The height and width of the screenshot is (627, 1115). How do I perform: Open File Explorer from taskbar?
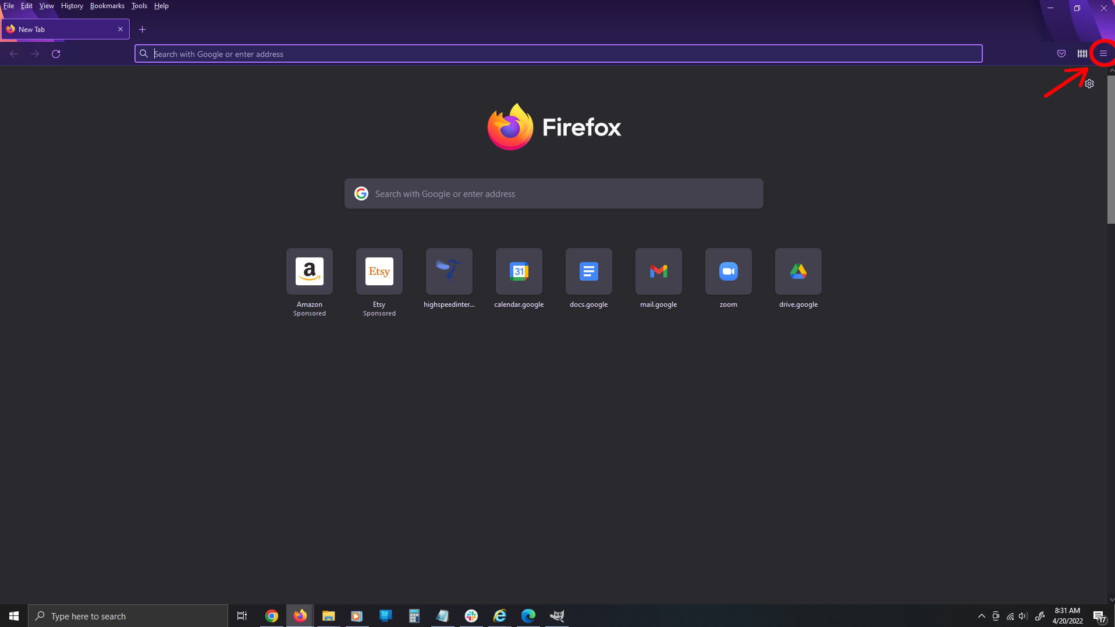tap(329, 616)
